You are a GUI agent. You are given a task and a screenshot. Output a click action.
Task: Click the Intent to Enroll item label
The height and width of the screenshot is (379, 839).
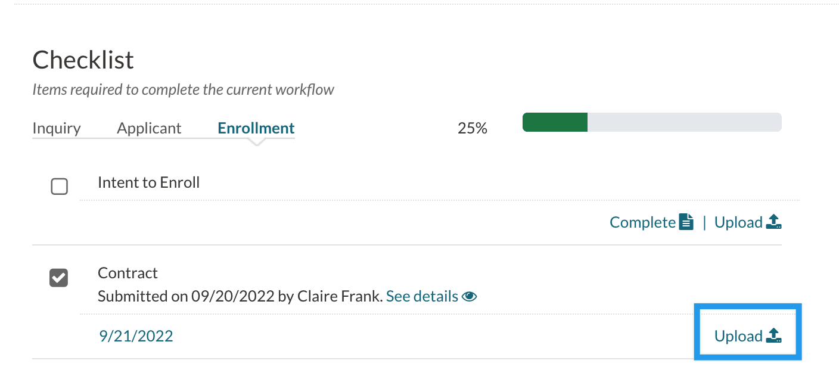pos(148,182)
